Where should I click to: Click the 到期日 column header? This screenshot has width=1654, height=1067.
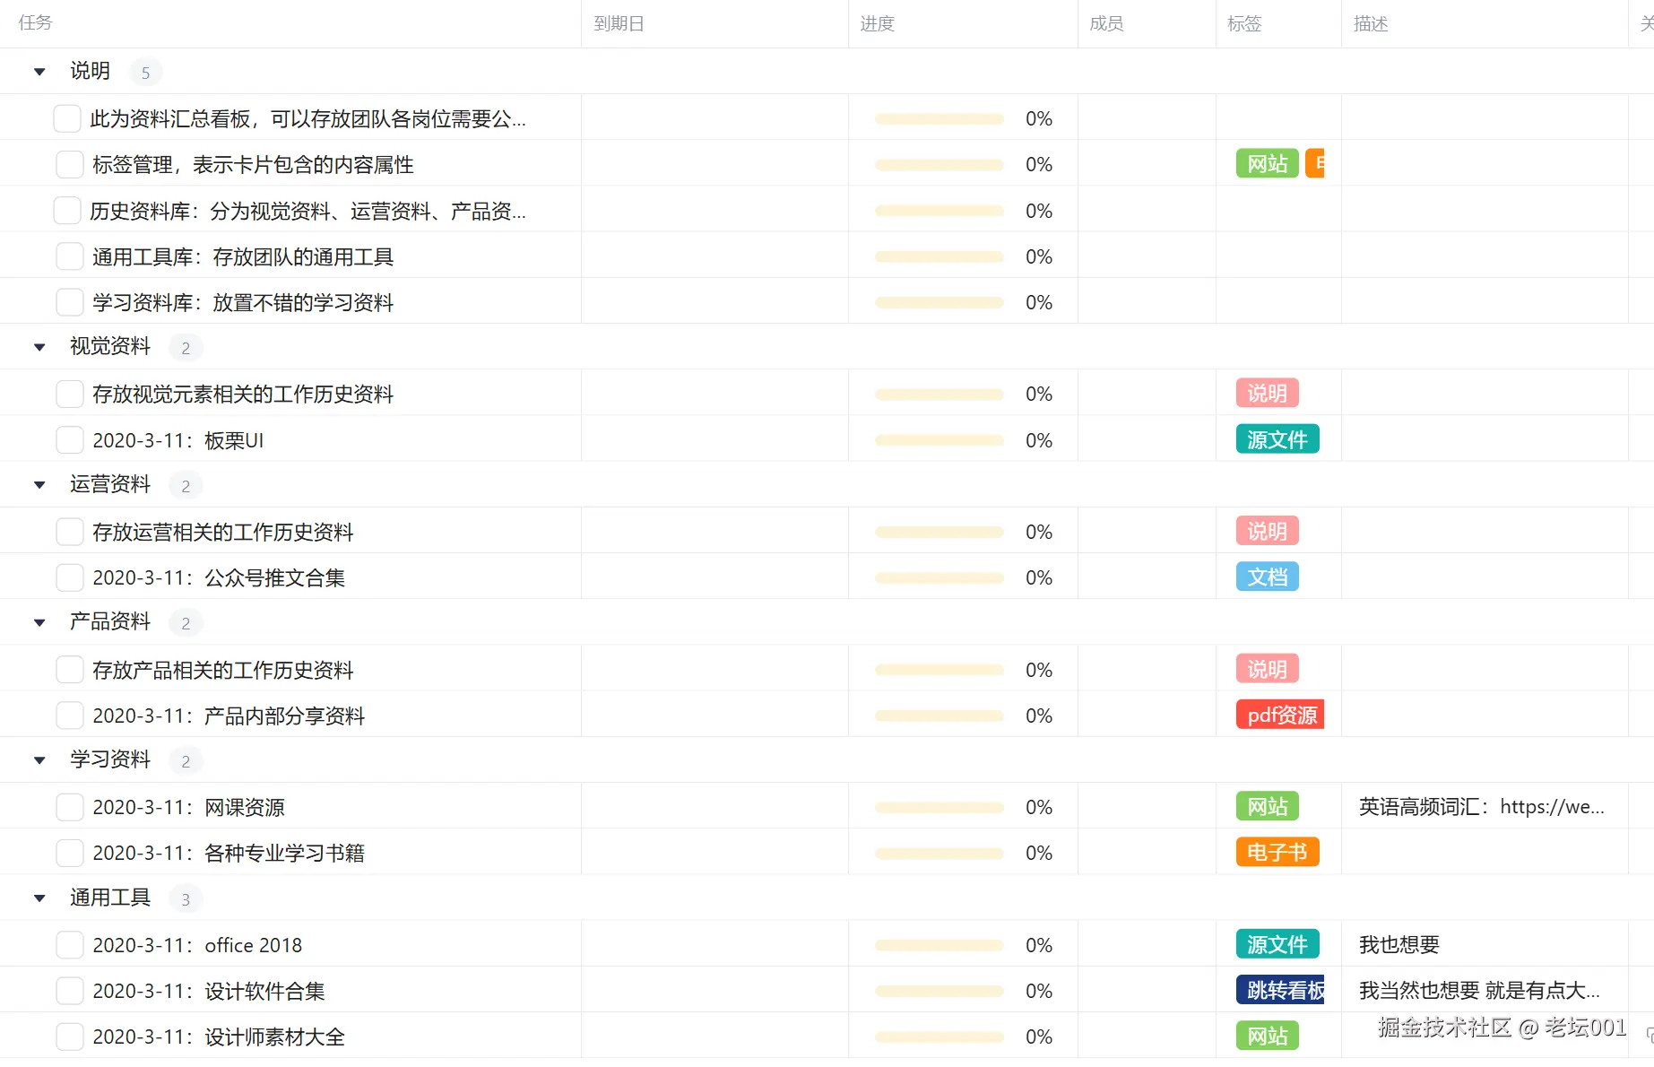618,23
